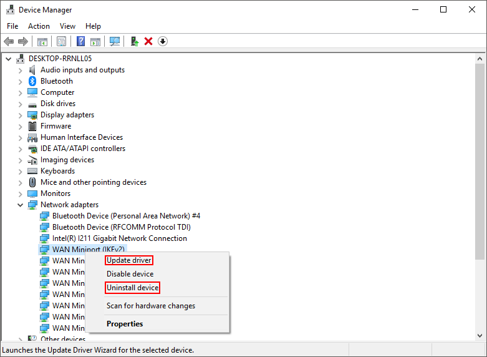Click the Disk drives category icon
Screen dimensions: 487x357
coord(32,104)
